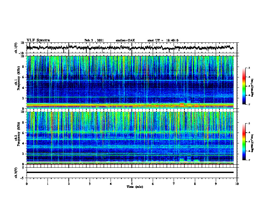The width and height of the screenshot is (267, 206).
Task: Click the "station=GAK" header label
Action: tap(125, 40)
